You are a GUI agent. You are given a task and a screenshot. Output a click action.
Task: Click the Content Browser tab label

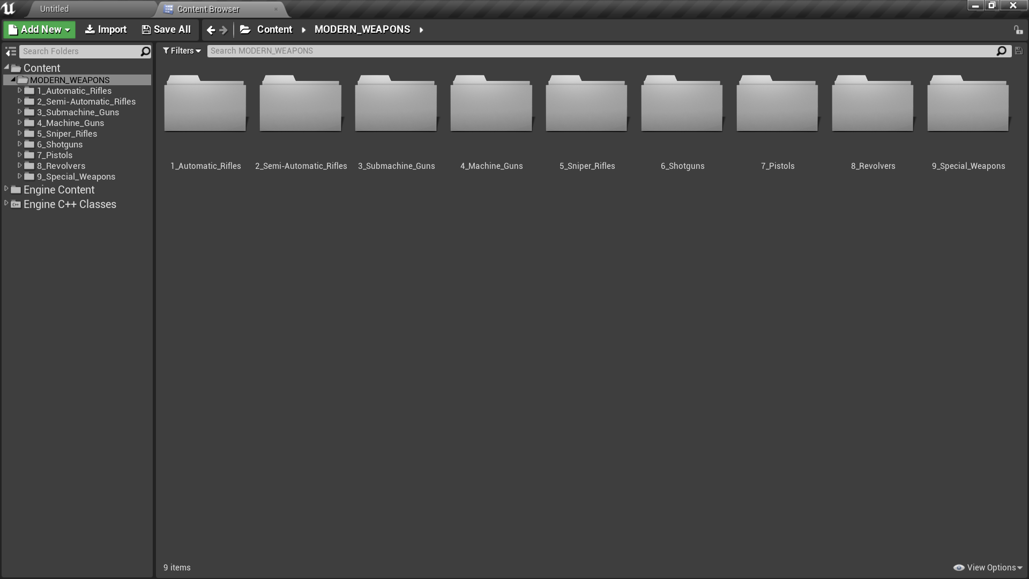pos(209,9)
